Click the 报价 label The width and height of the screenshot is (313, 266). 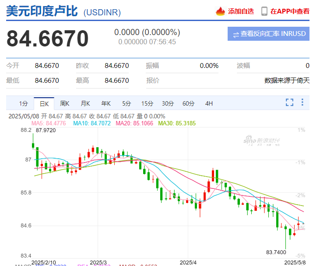pyautogui.click(x=153, y=81)
